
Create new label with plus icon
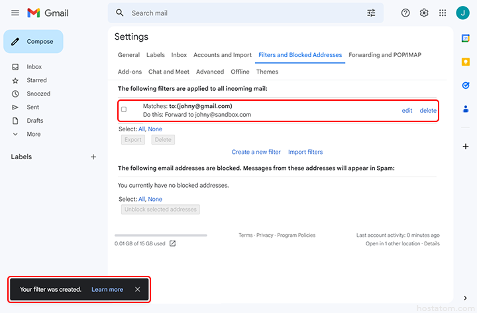[93, 157]
